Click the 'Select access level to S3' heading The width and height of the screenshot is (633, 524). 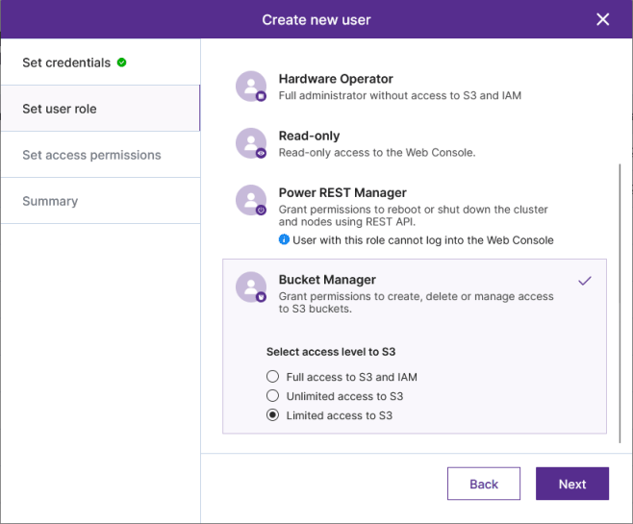(331, 352)
